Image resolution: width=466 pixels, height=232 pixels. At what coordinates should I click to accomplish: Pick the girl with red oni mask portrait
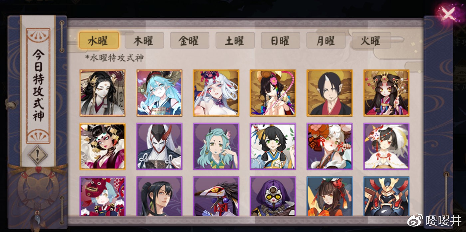103,196
